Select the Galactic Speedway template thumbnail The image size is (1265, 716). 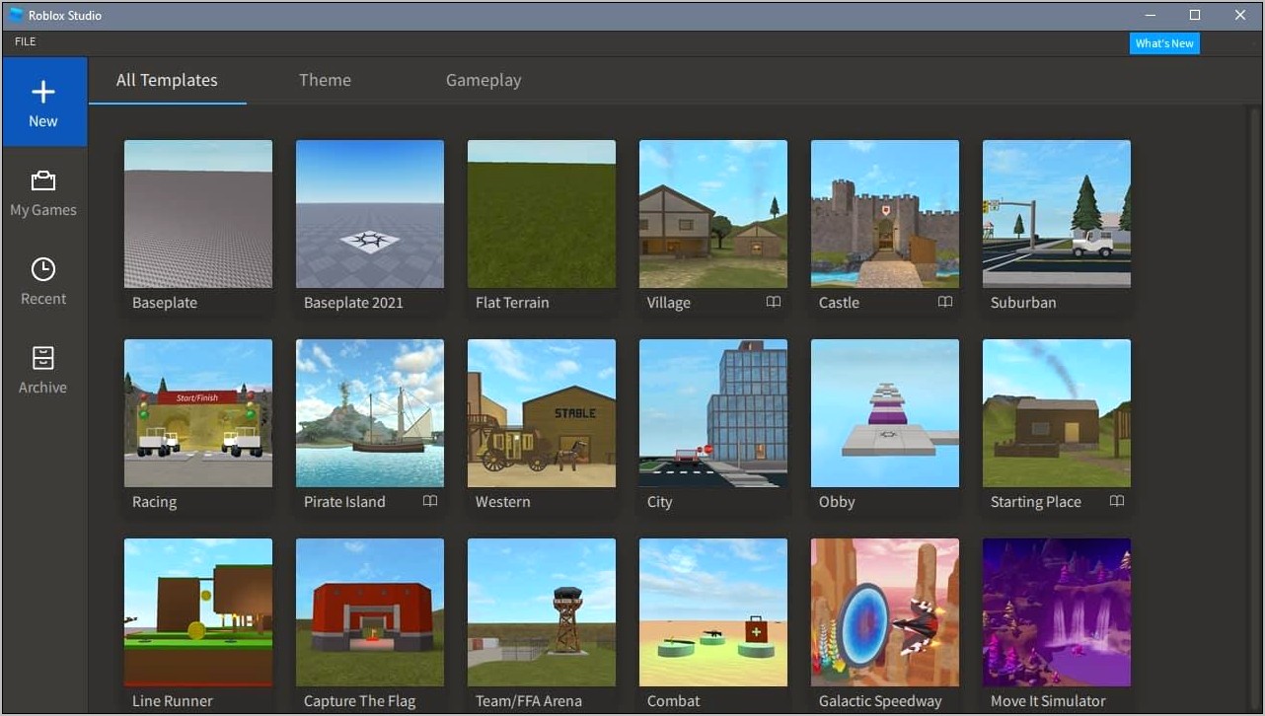pyautogui.click(x=885, y=612)
